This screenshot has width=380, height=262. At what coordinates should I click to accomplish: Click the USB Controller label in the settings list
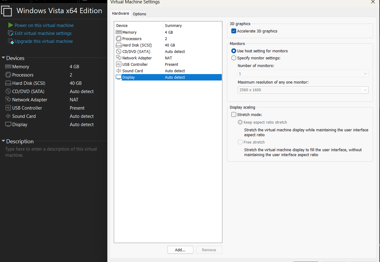[x=135, y=64]
